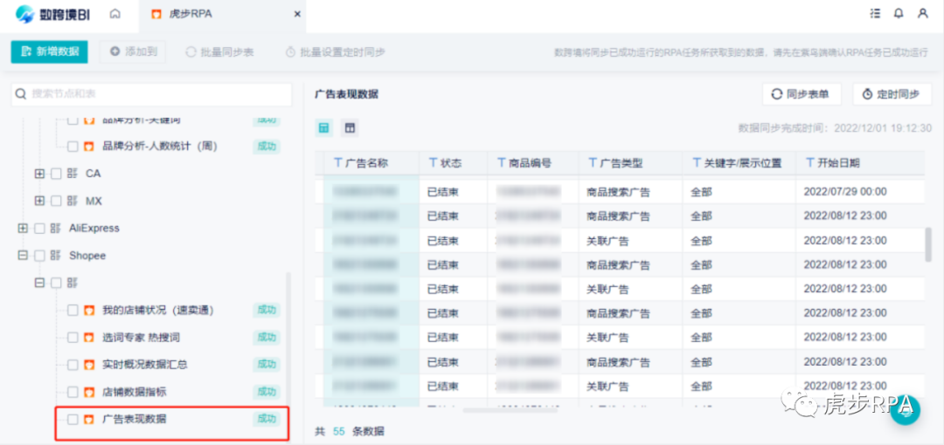
Task: Click 批量设置定时同步
Action: point(336,52)
